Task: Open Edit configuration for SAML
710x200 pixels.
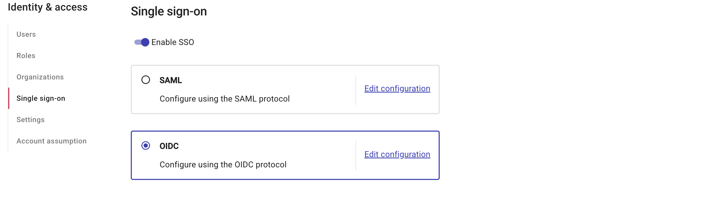Action: click(x=397, y=89)
